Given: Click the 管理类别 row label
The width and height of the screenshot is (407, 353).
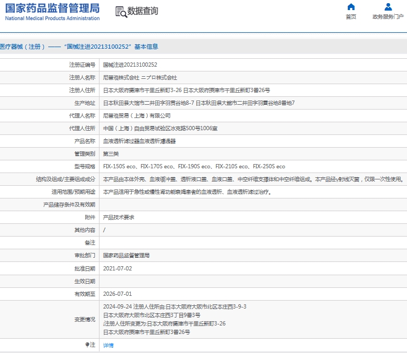Looking at the screenshot, I should tap(85, 154).
